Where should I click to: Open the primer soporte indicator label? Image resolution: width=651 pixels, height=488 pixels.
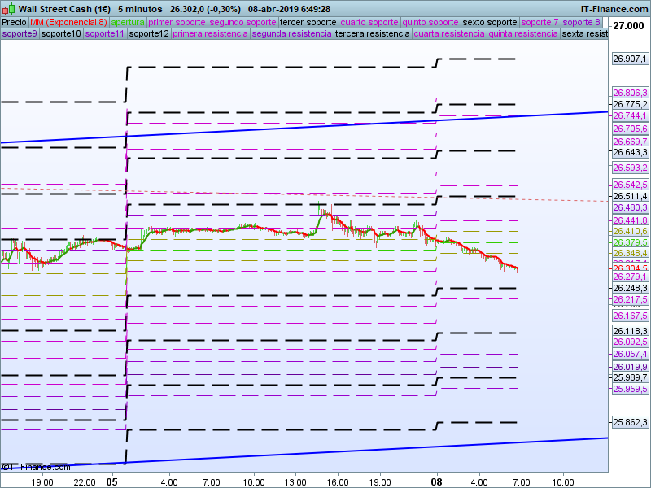[177, 22]
